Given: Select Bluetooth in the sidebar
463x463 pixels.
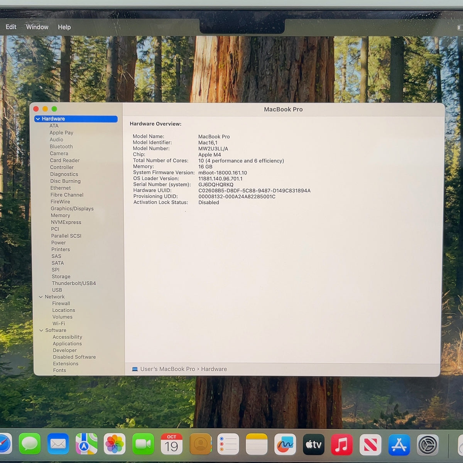Looking at the screenshot, I should (x=61, y=147).
